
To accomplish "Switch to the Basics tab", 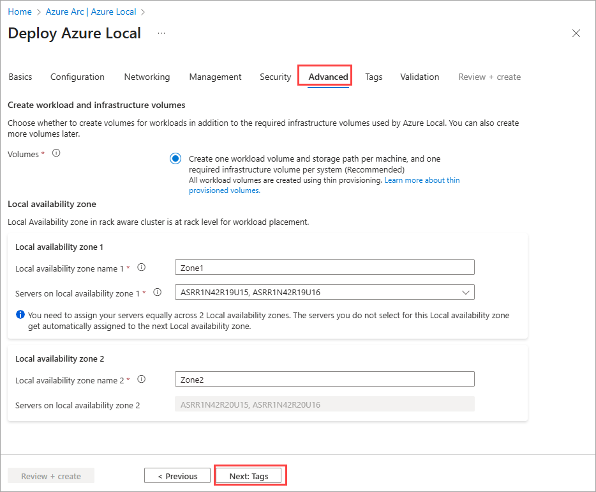I will click(20, 77).
